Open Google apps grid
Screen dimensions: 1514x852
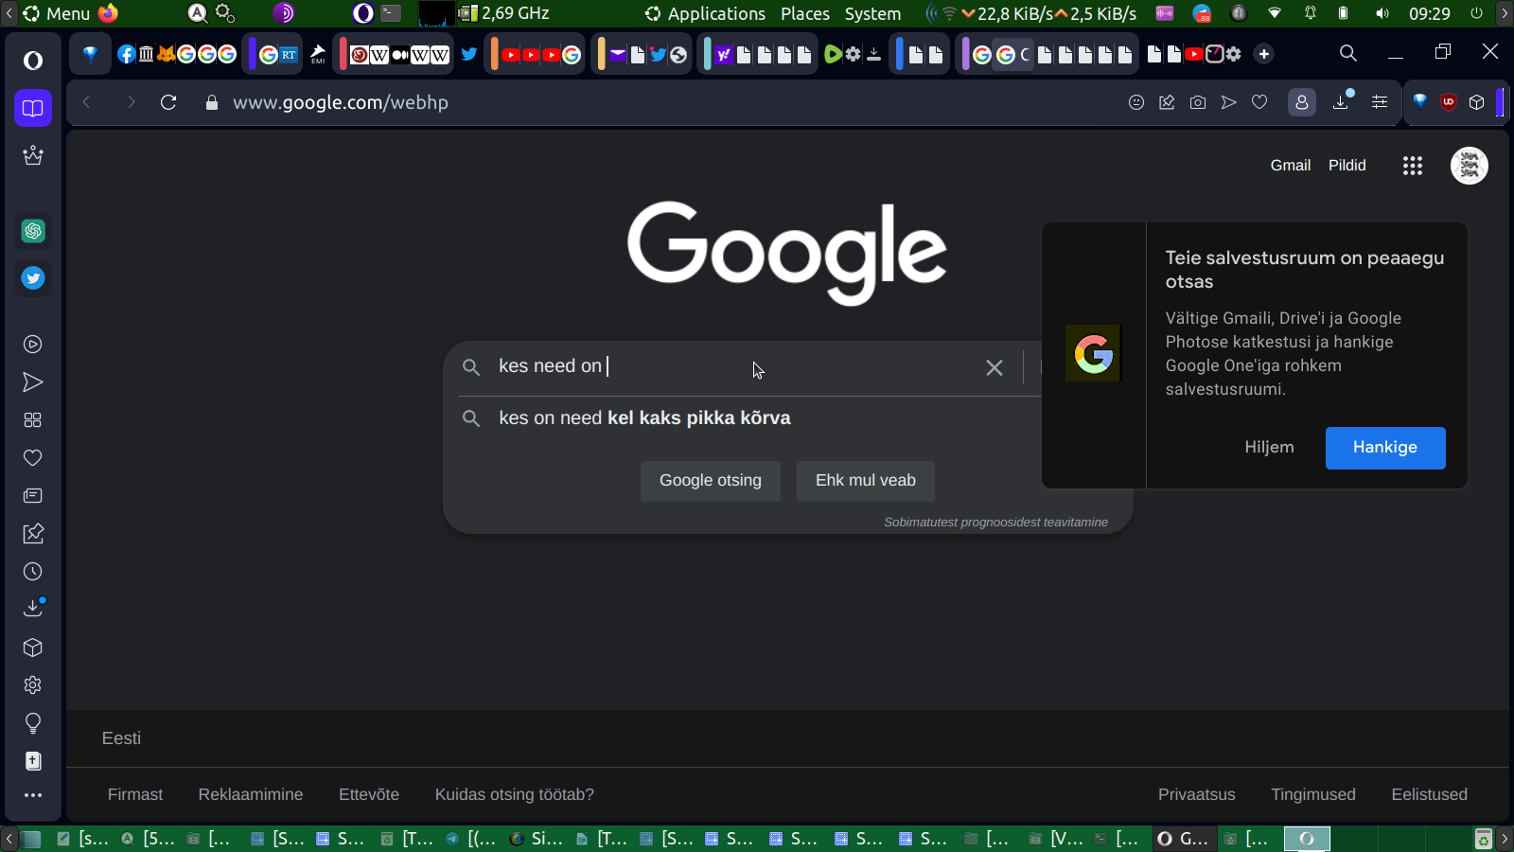pyautogui.click(x=1413, y=166)
